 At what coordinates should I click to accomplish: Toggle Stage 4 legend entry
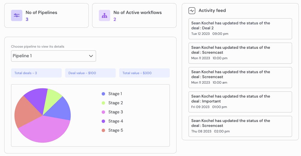[x=112, y=121]
